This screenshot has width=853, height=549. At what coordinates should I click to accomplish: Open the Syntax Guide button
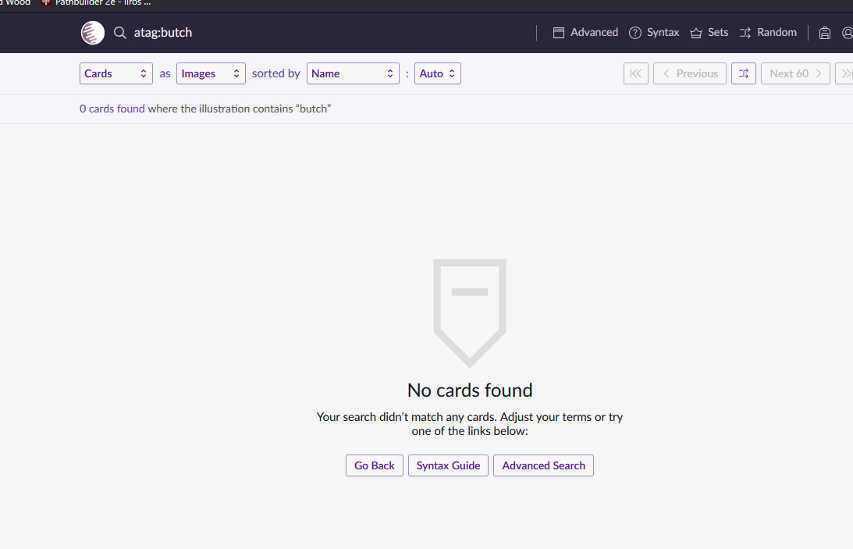[448, 465]
